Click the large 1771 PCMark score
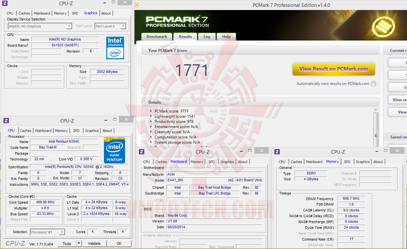 click(192, 70)
